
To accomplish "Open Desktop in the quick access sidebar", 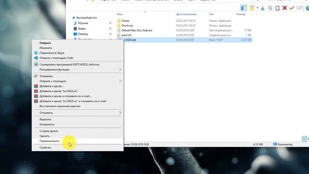I will point(83,34).
